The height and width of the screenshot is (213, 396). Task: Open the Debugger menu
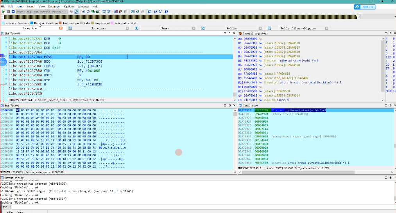tap(54, 7)
